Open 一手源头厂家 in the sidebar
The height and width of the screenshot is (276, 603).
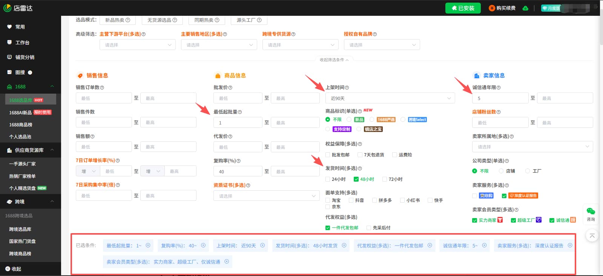point(23,164)
